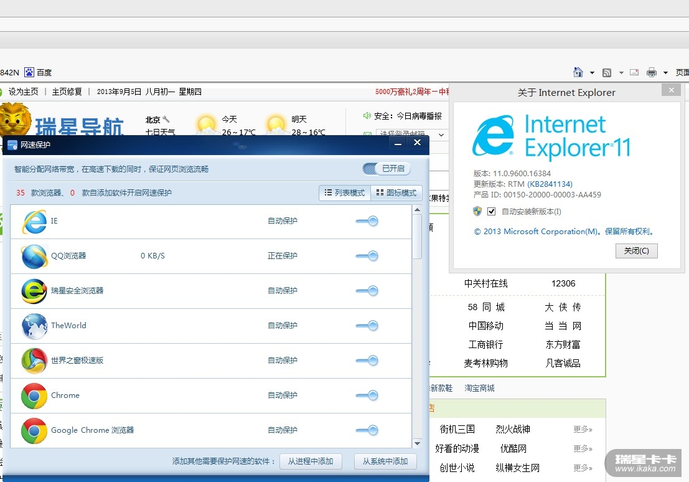Uncheck 自动安装新版本 checkbox

pos(492,212)
